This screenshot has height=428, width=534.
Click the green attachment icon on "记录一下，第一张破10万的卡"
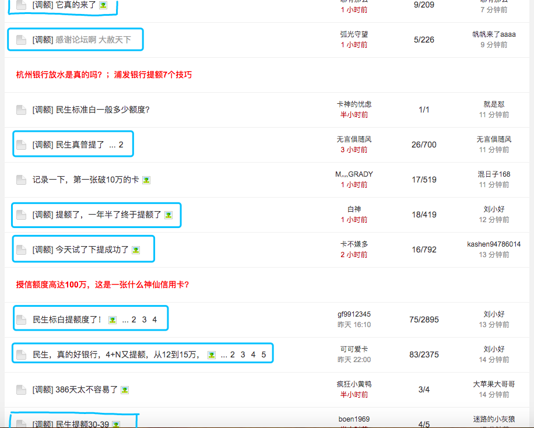coord(146,180)
